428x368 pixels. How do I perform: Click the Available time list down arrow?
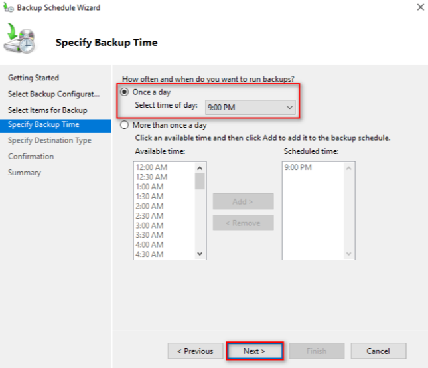(x=200, y=254)
